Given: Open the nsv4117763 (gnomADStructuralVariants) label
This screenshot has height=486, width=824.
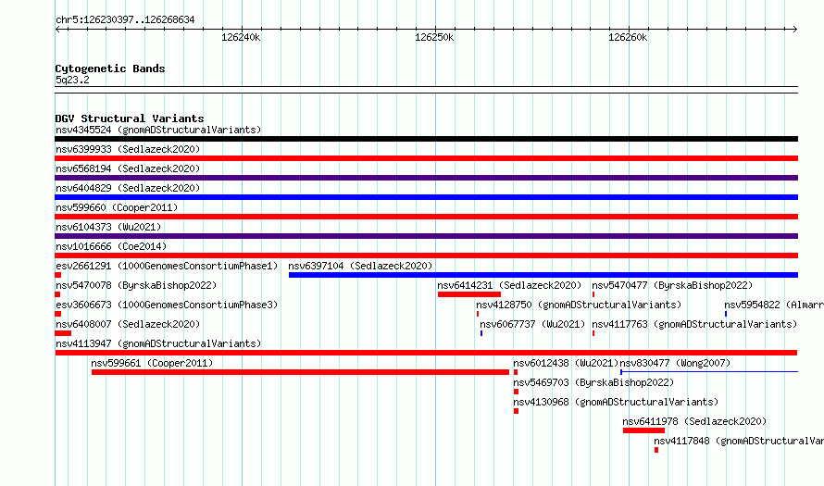Looking at the screenshot, I should 694,324.
